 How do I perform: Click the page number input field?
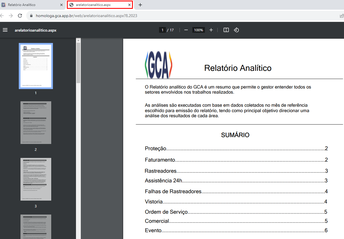click(162, 30)
